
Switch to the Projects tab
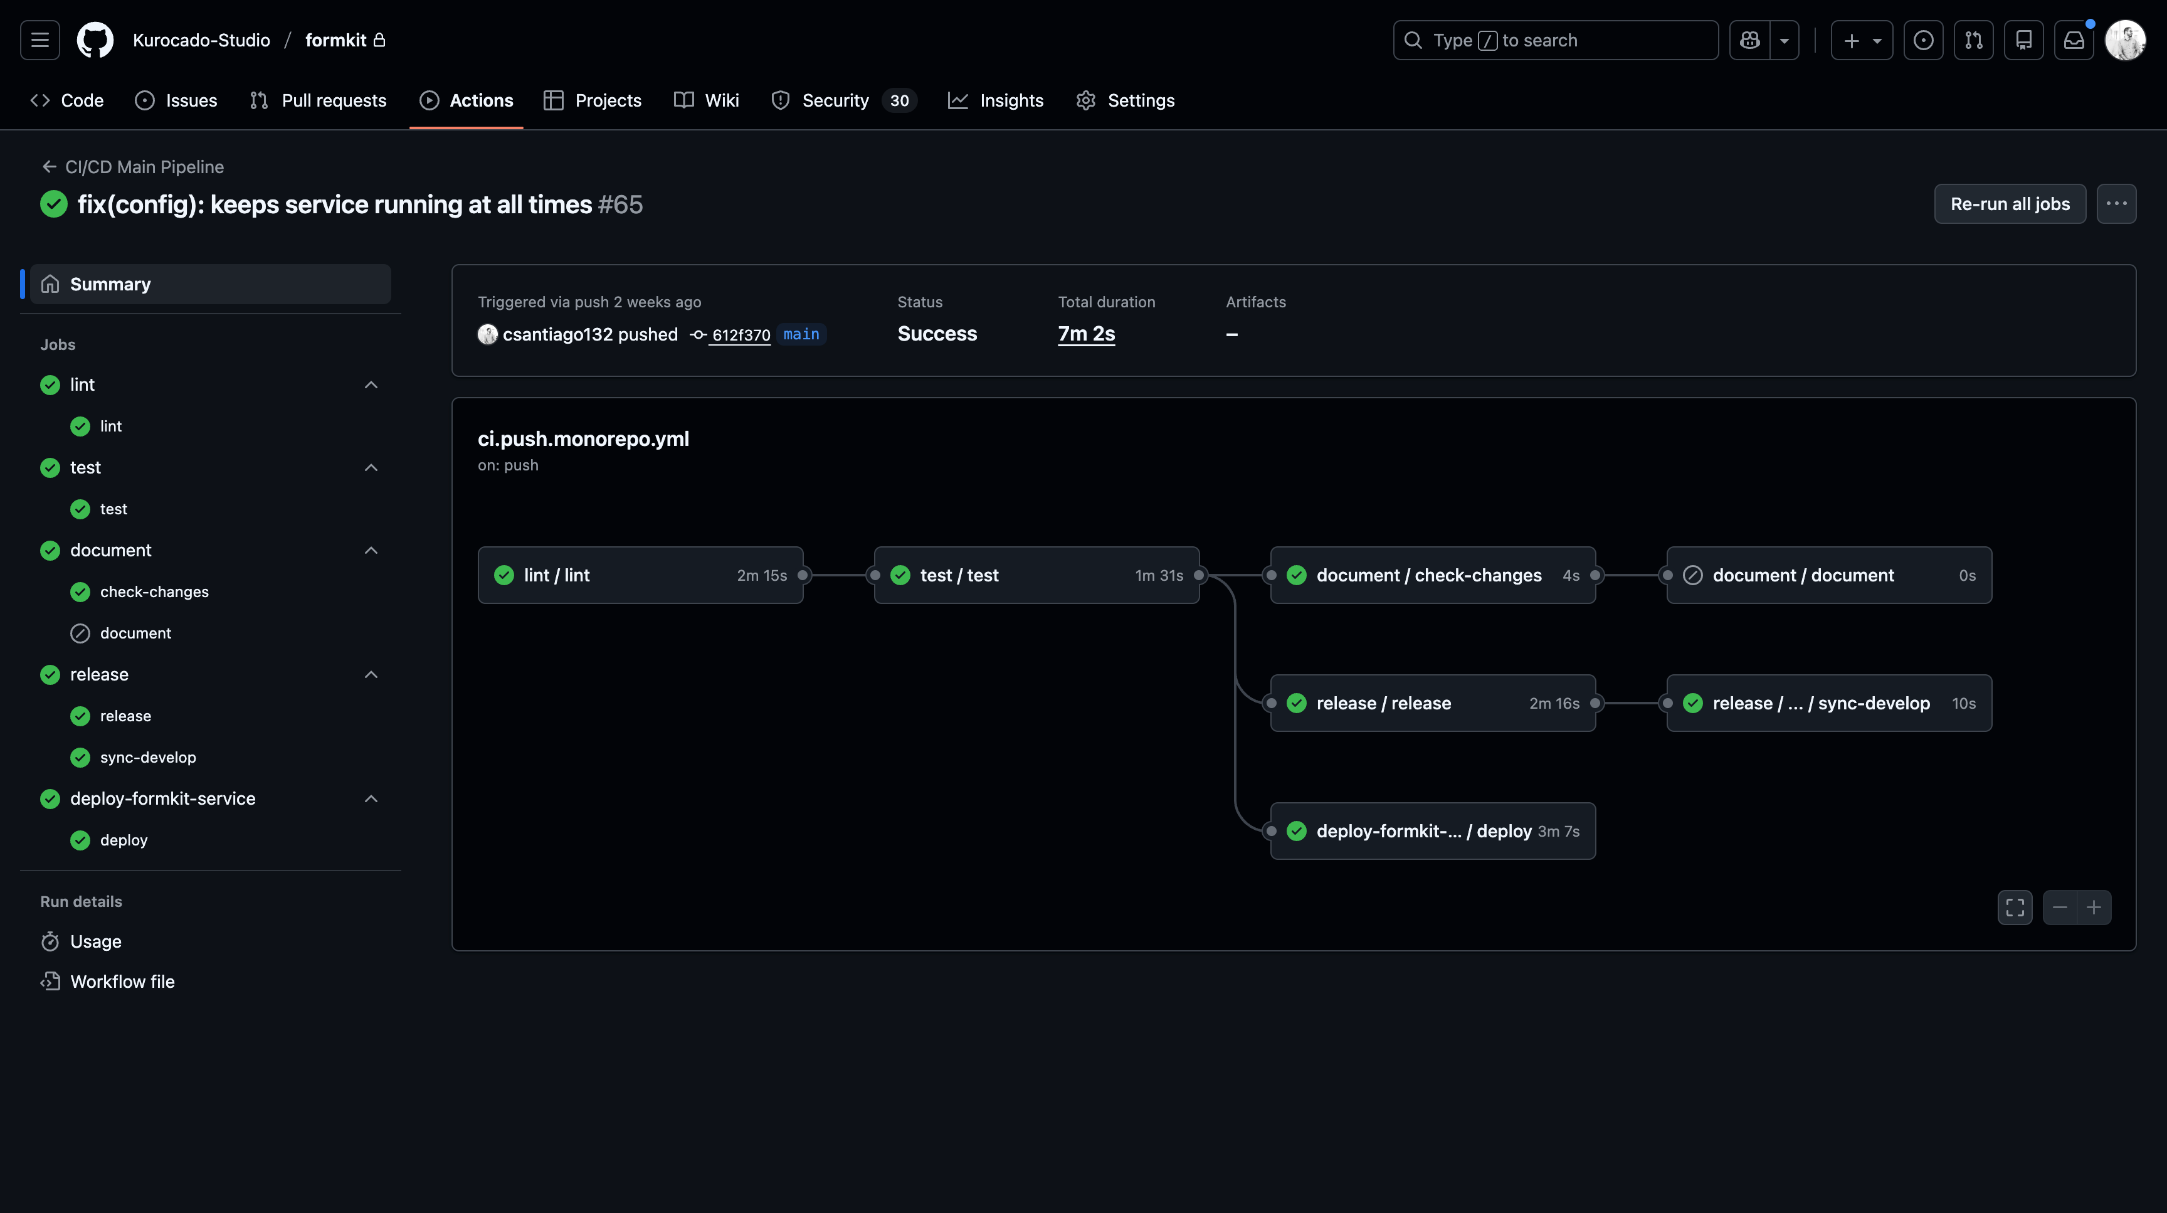[592, 100]
